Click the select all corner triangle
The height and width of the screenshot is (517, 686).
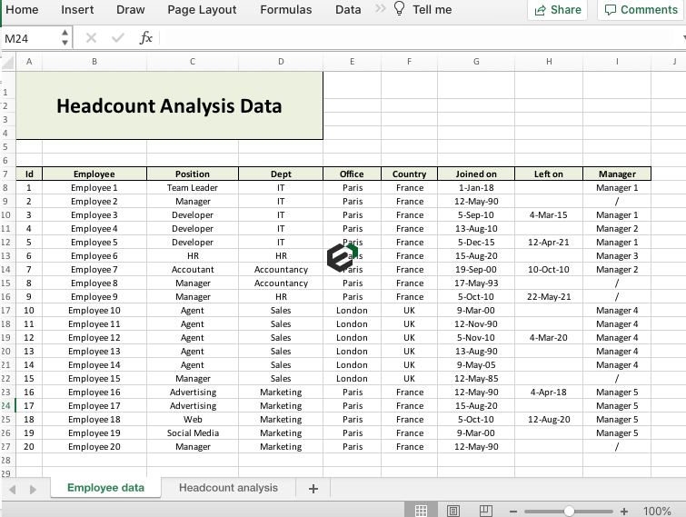[x=8, y=61]
